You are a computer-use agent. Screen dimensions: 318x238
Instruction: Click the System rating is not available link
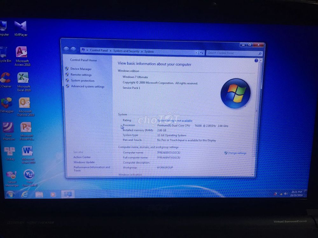[x=175, y=121]
